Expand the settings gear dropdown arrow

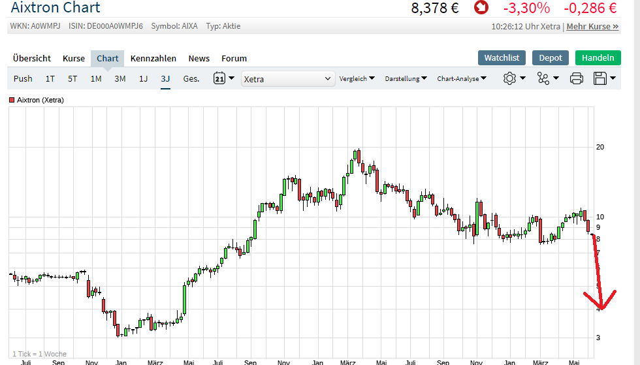[x=522, y=78]
